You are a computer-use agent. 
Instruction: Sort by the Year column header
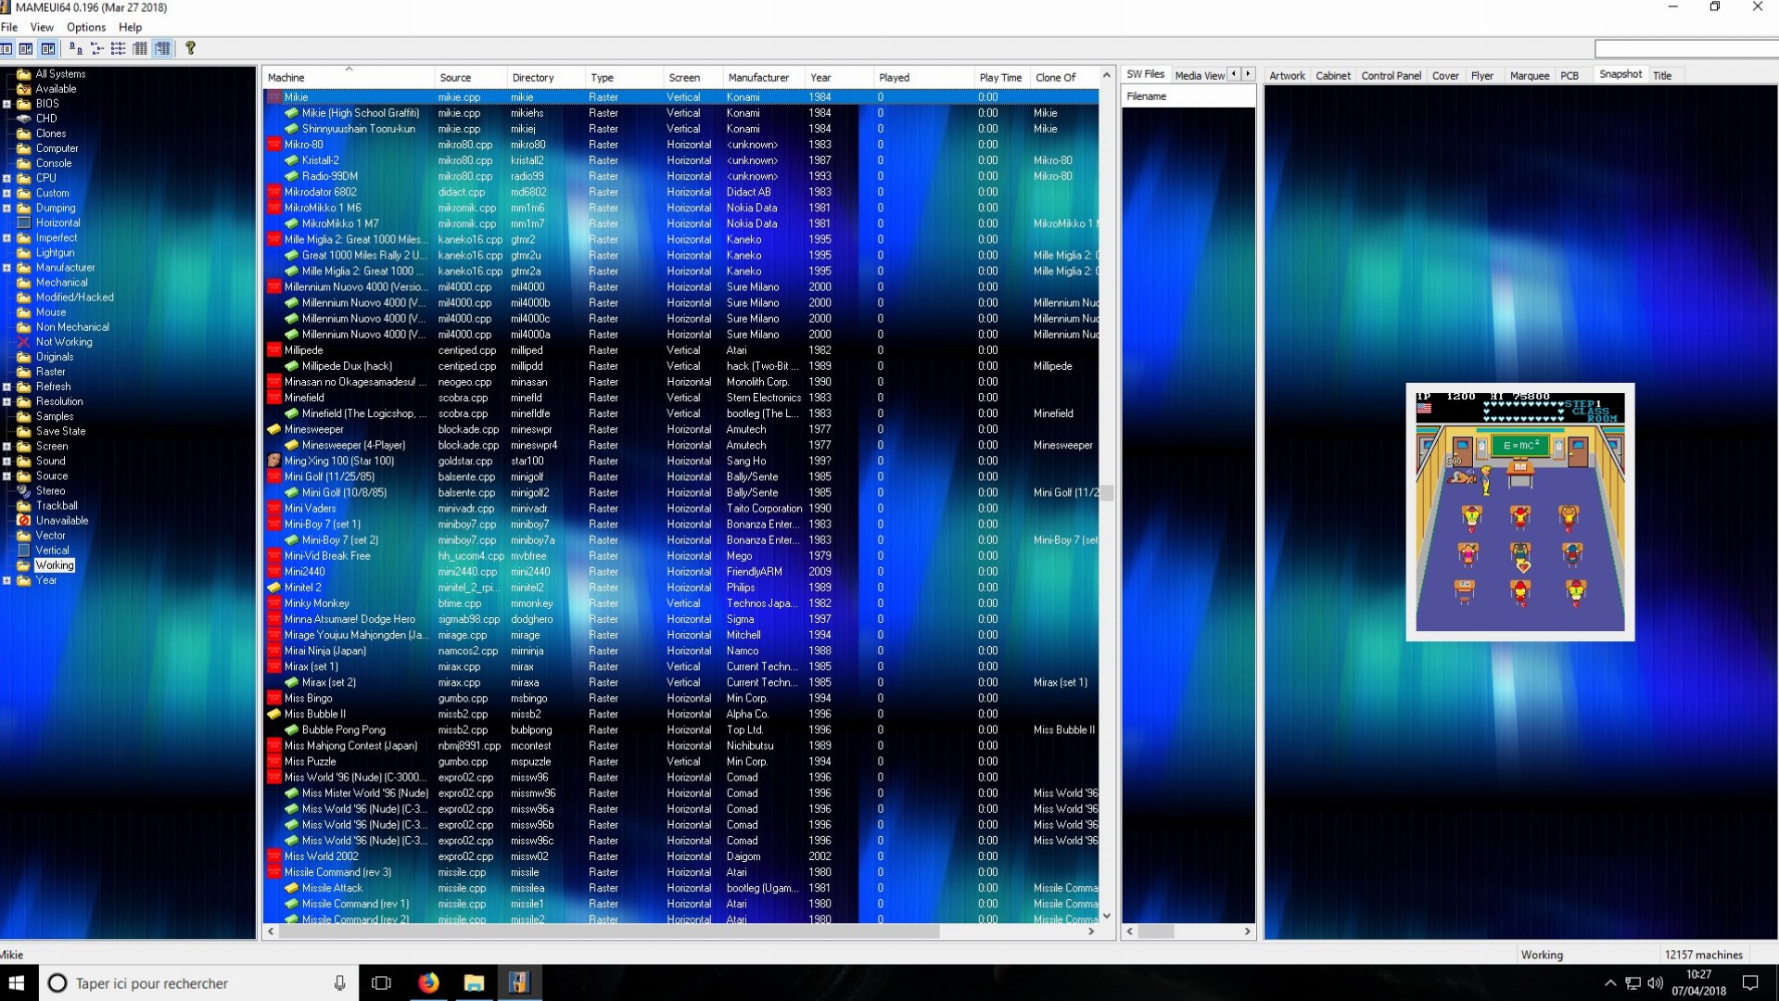coord(839,77)
